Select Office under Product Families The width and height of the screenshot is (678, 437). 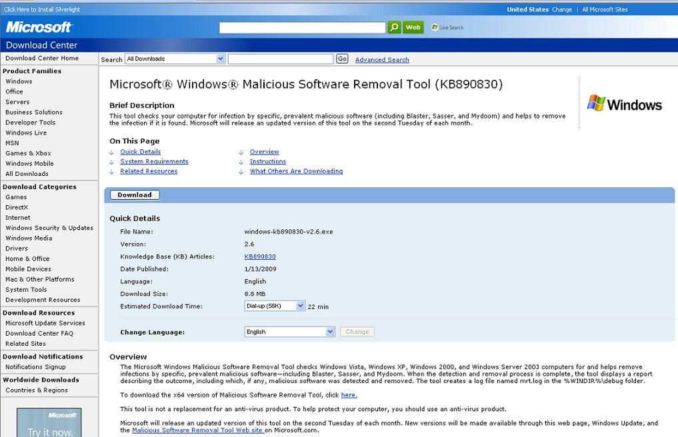pyautogui.click(x=14, y=92)
